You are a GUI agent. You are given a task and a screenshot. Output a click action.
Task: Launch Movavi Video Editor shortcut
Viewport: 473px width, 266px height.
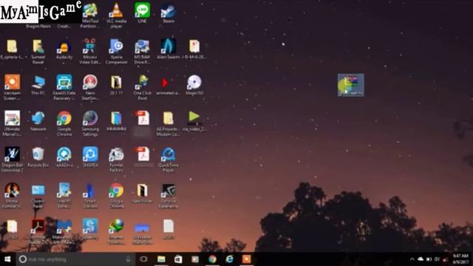90,51
